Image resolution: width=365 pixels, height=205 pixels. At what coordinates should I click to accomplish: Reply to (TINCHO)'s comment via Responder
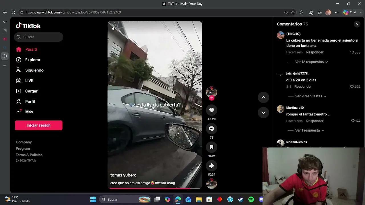point(315,52)
